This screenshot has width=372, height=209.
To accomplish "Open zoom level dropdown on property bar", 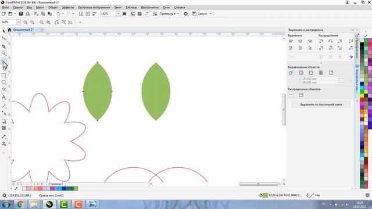I will tap(18, 22).
